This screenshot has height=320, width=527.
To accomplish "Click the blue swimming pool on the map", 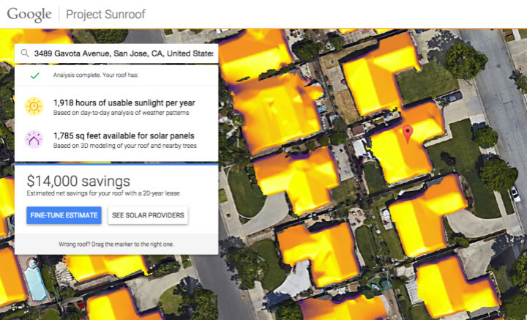I will (32, 280).
